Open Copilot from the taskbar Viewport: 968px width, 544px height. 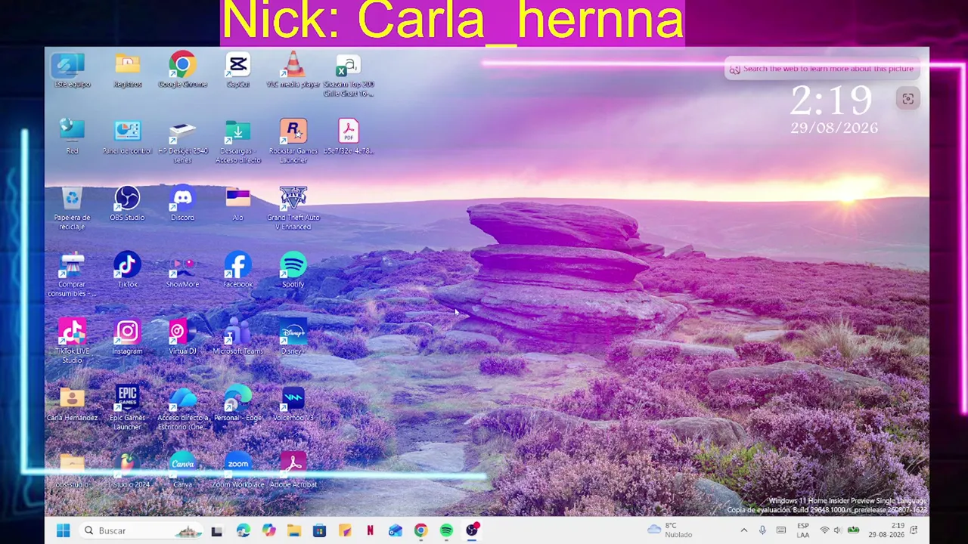[x=268, y=530]
